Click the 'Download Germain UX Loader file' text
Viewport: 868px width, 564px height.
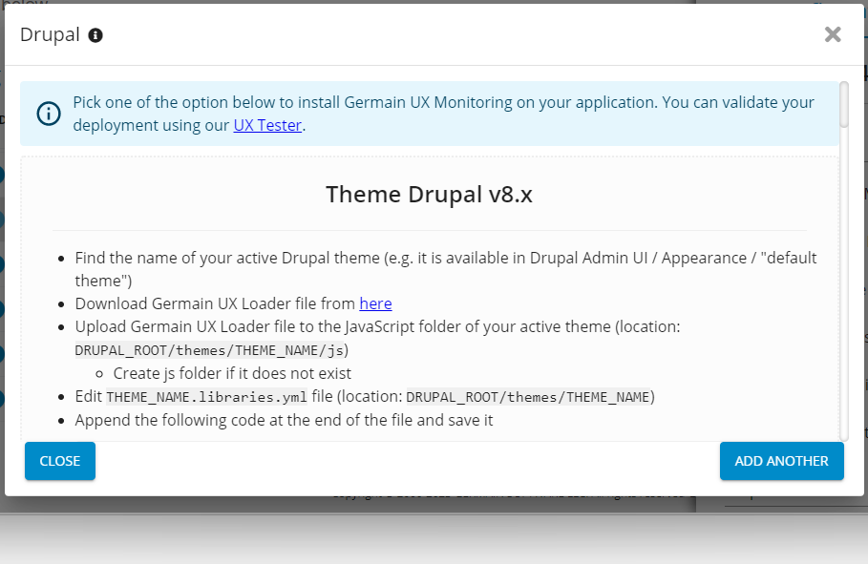coord(215,303)
